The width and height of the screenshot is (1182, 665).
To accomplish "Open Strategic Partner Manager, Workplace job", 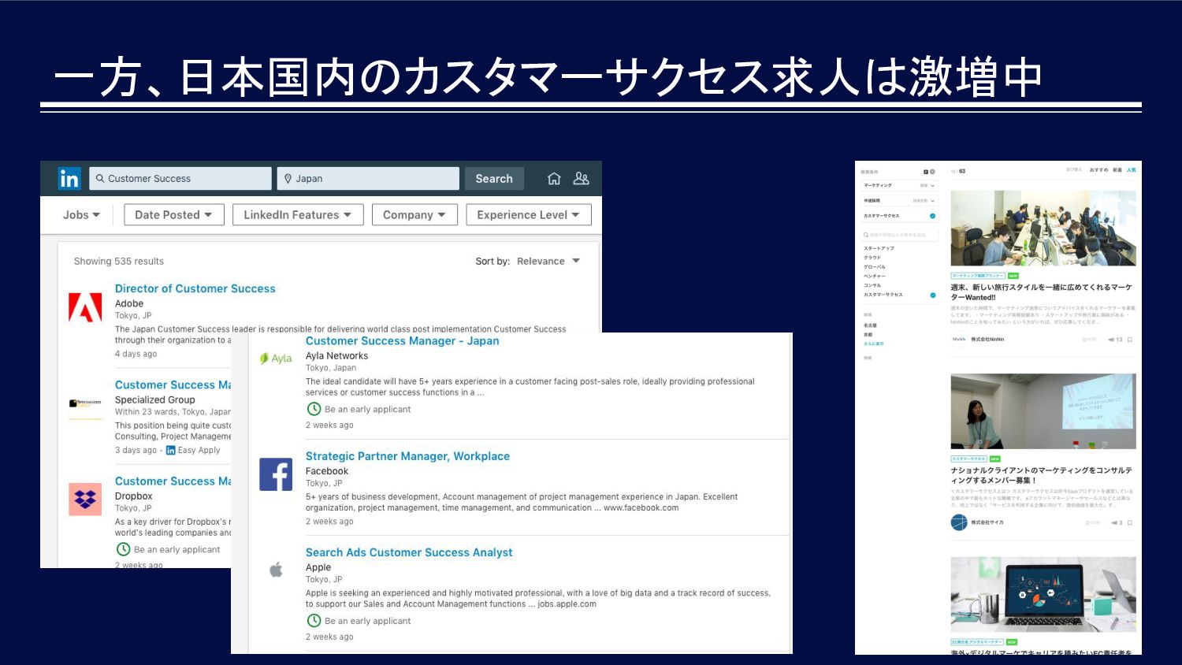I will click(x=407, y=456).
